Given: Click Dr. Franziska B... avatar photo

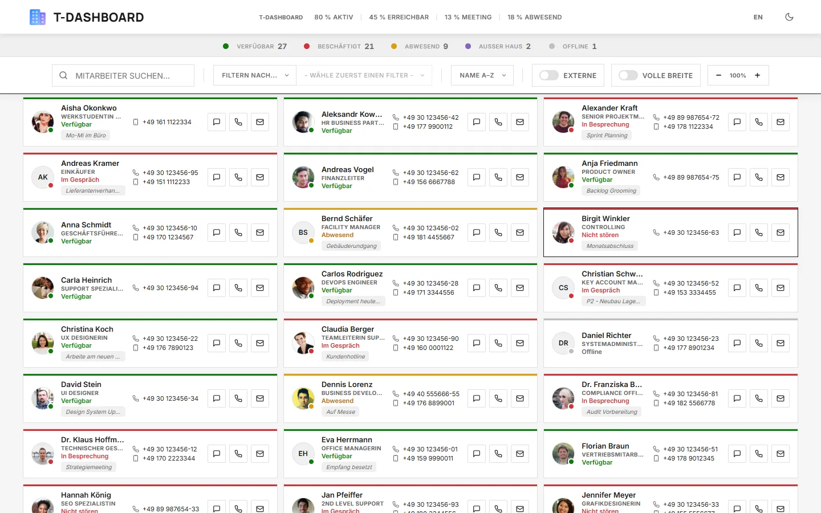Looking at the screenshot, I should (563, 398).
